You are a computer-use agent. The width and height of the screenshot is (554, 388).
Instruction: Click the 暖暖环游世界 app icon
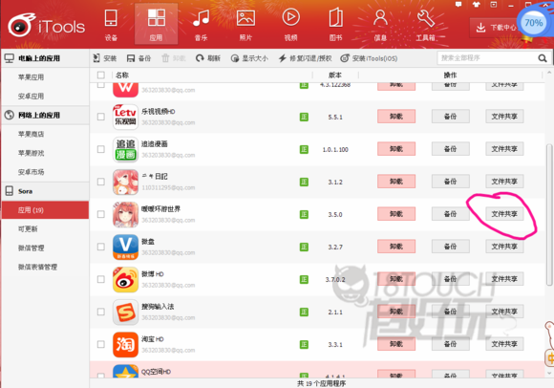click(x=125, y=214)
